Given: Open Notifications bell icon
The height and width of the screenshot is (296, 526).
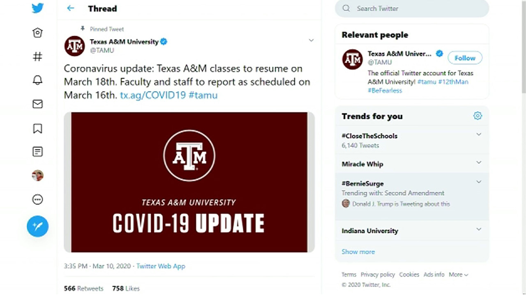Looking at the screenshot, I should coord(37,80).
